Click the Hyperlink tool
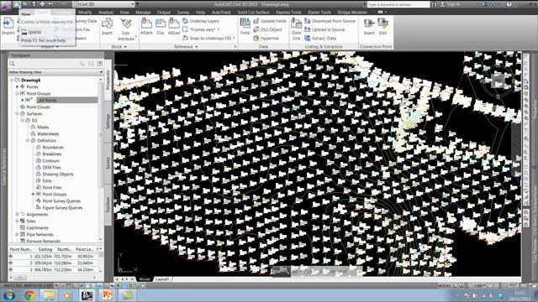The image size is (538, 302). 266,39
